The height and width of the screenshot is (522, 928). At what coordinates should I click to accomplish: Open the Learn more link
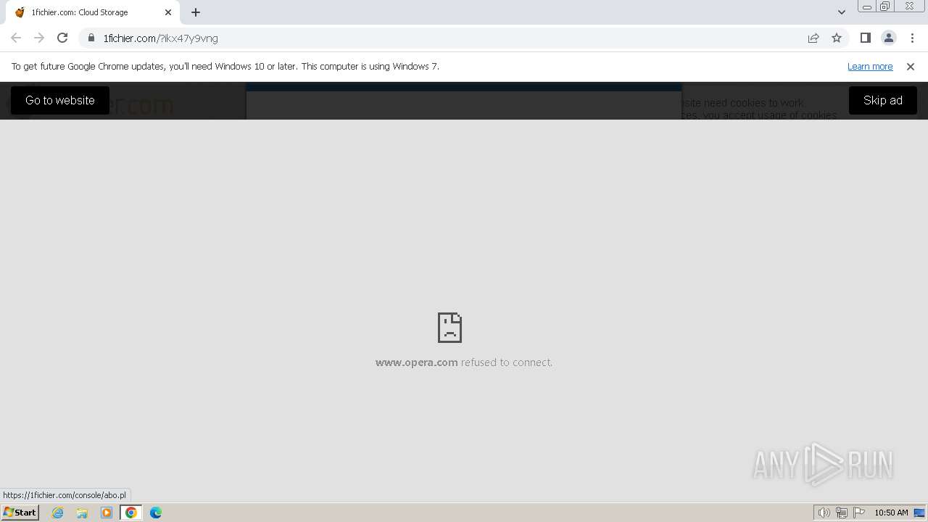(870, 66)
